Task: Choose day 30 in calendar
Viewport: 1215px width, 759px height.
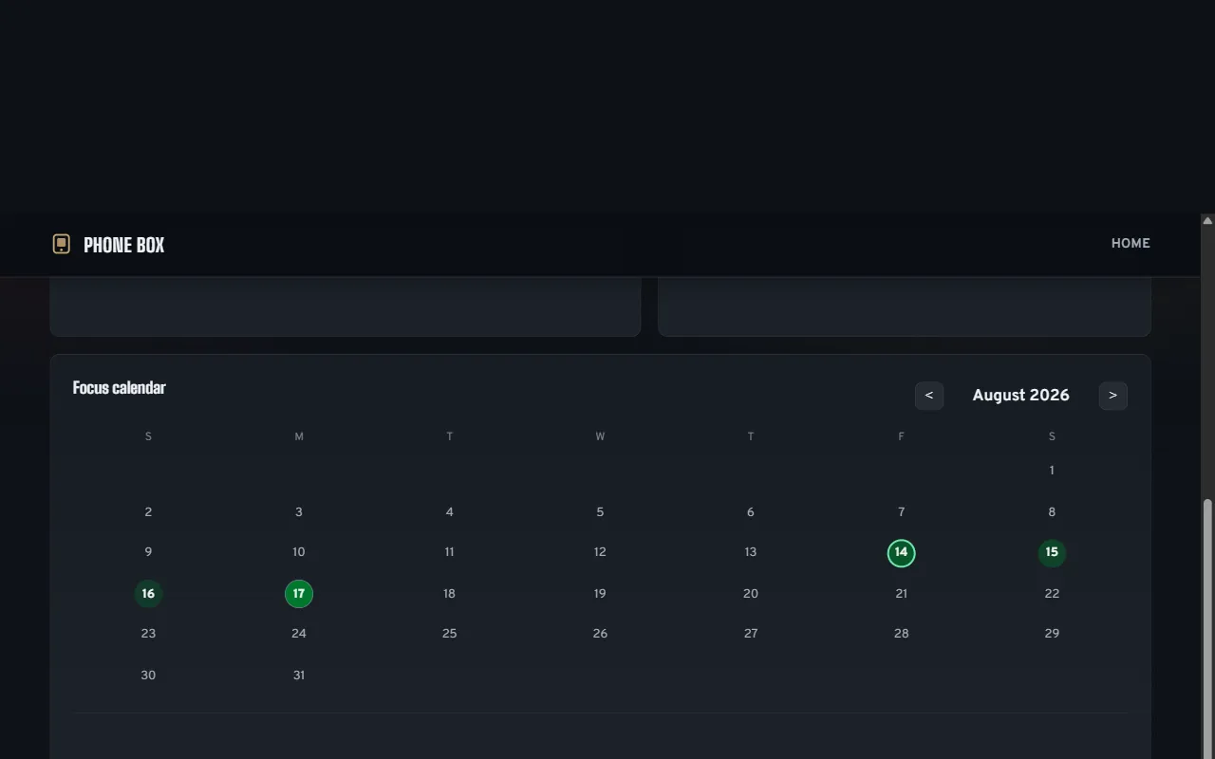Action: click(148, 676)
